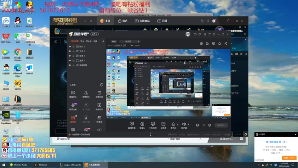Show hidden icons in Windows system tray

tap(259, 165)
